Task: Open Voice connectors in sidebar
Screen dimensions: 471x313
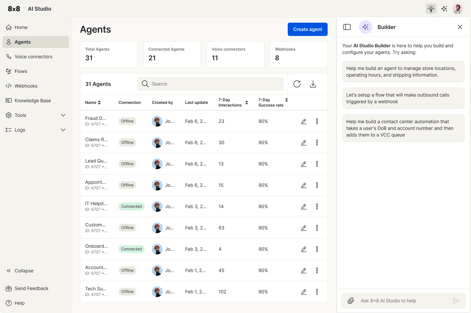Action: pos(34,57)
